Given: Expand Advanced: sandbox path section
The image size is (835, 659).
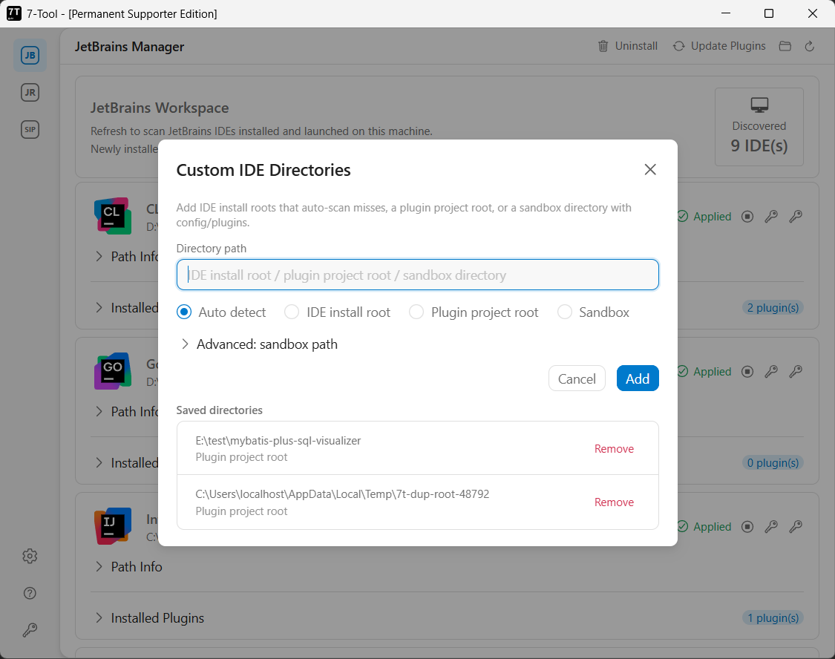Looking at the screenshot, I should click(x=259, y=344).
